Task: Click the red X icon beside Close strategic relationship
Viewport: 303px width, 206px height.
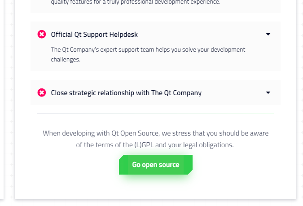Action: coord(42,93)
